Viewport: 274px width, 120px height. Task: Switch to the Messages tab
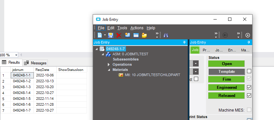(35, 63)
